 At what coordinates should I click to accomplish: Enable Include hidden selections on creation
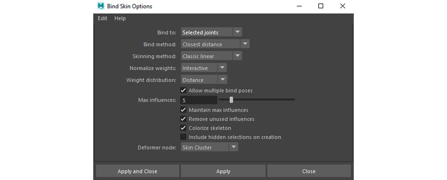[x=183, y=137]
